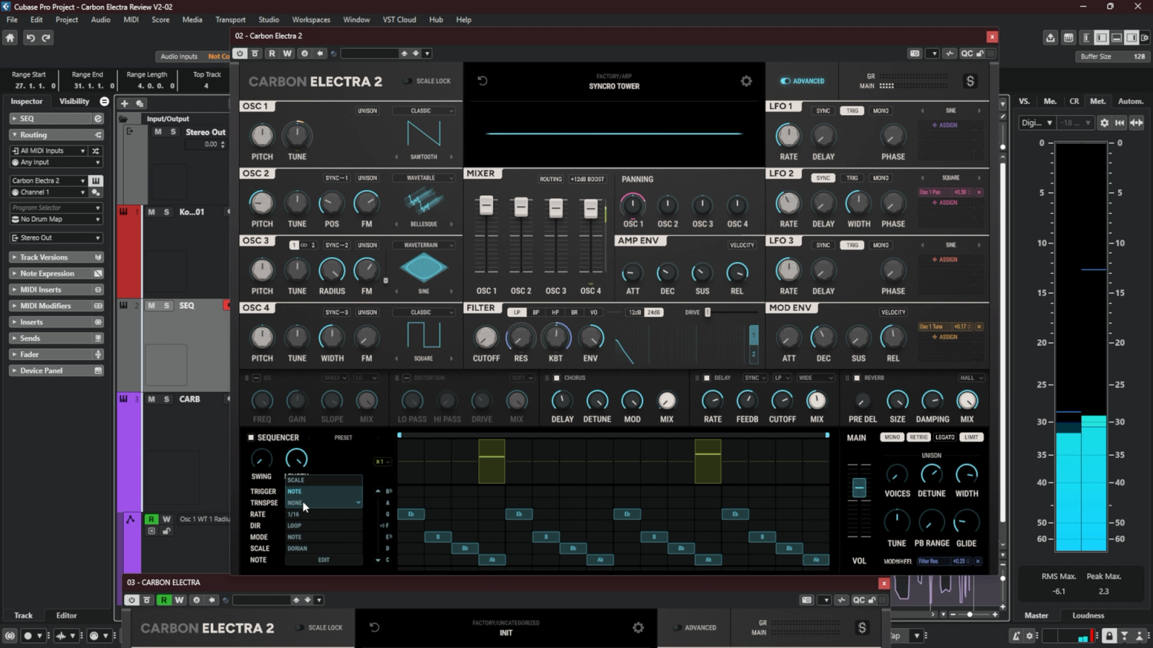
Task: Open All MIDI Inputs dropdown
Action: [49, 150]
